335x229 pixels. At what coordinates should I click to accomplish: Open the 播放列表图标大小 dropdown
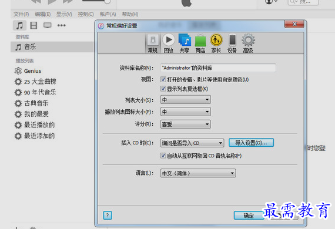(x=186, y=112)
